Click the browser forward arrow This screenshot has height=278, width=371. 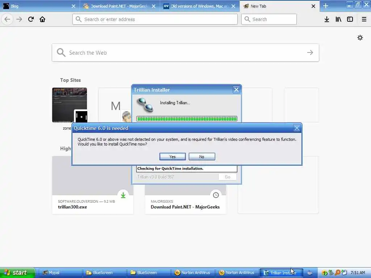point(19,19)
